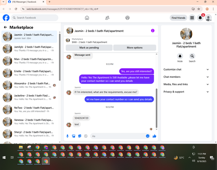Open the Menu grid icon
Screen dimensions: 217x170
[192, 18]
